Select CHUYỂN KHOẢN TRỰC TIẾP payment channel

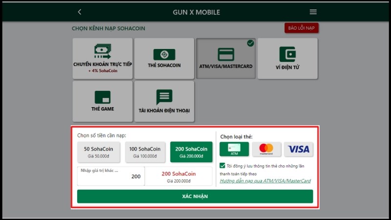(103, 58)
